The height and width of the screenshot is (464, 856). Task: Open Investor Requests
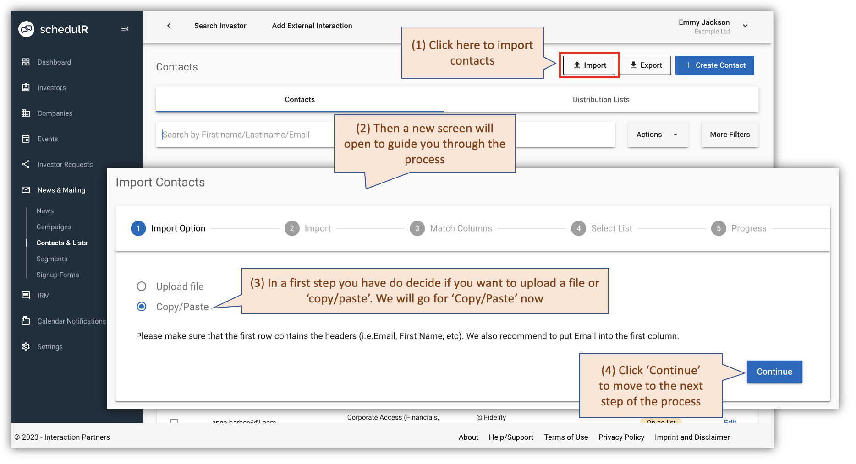[65, 164]
